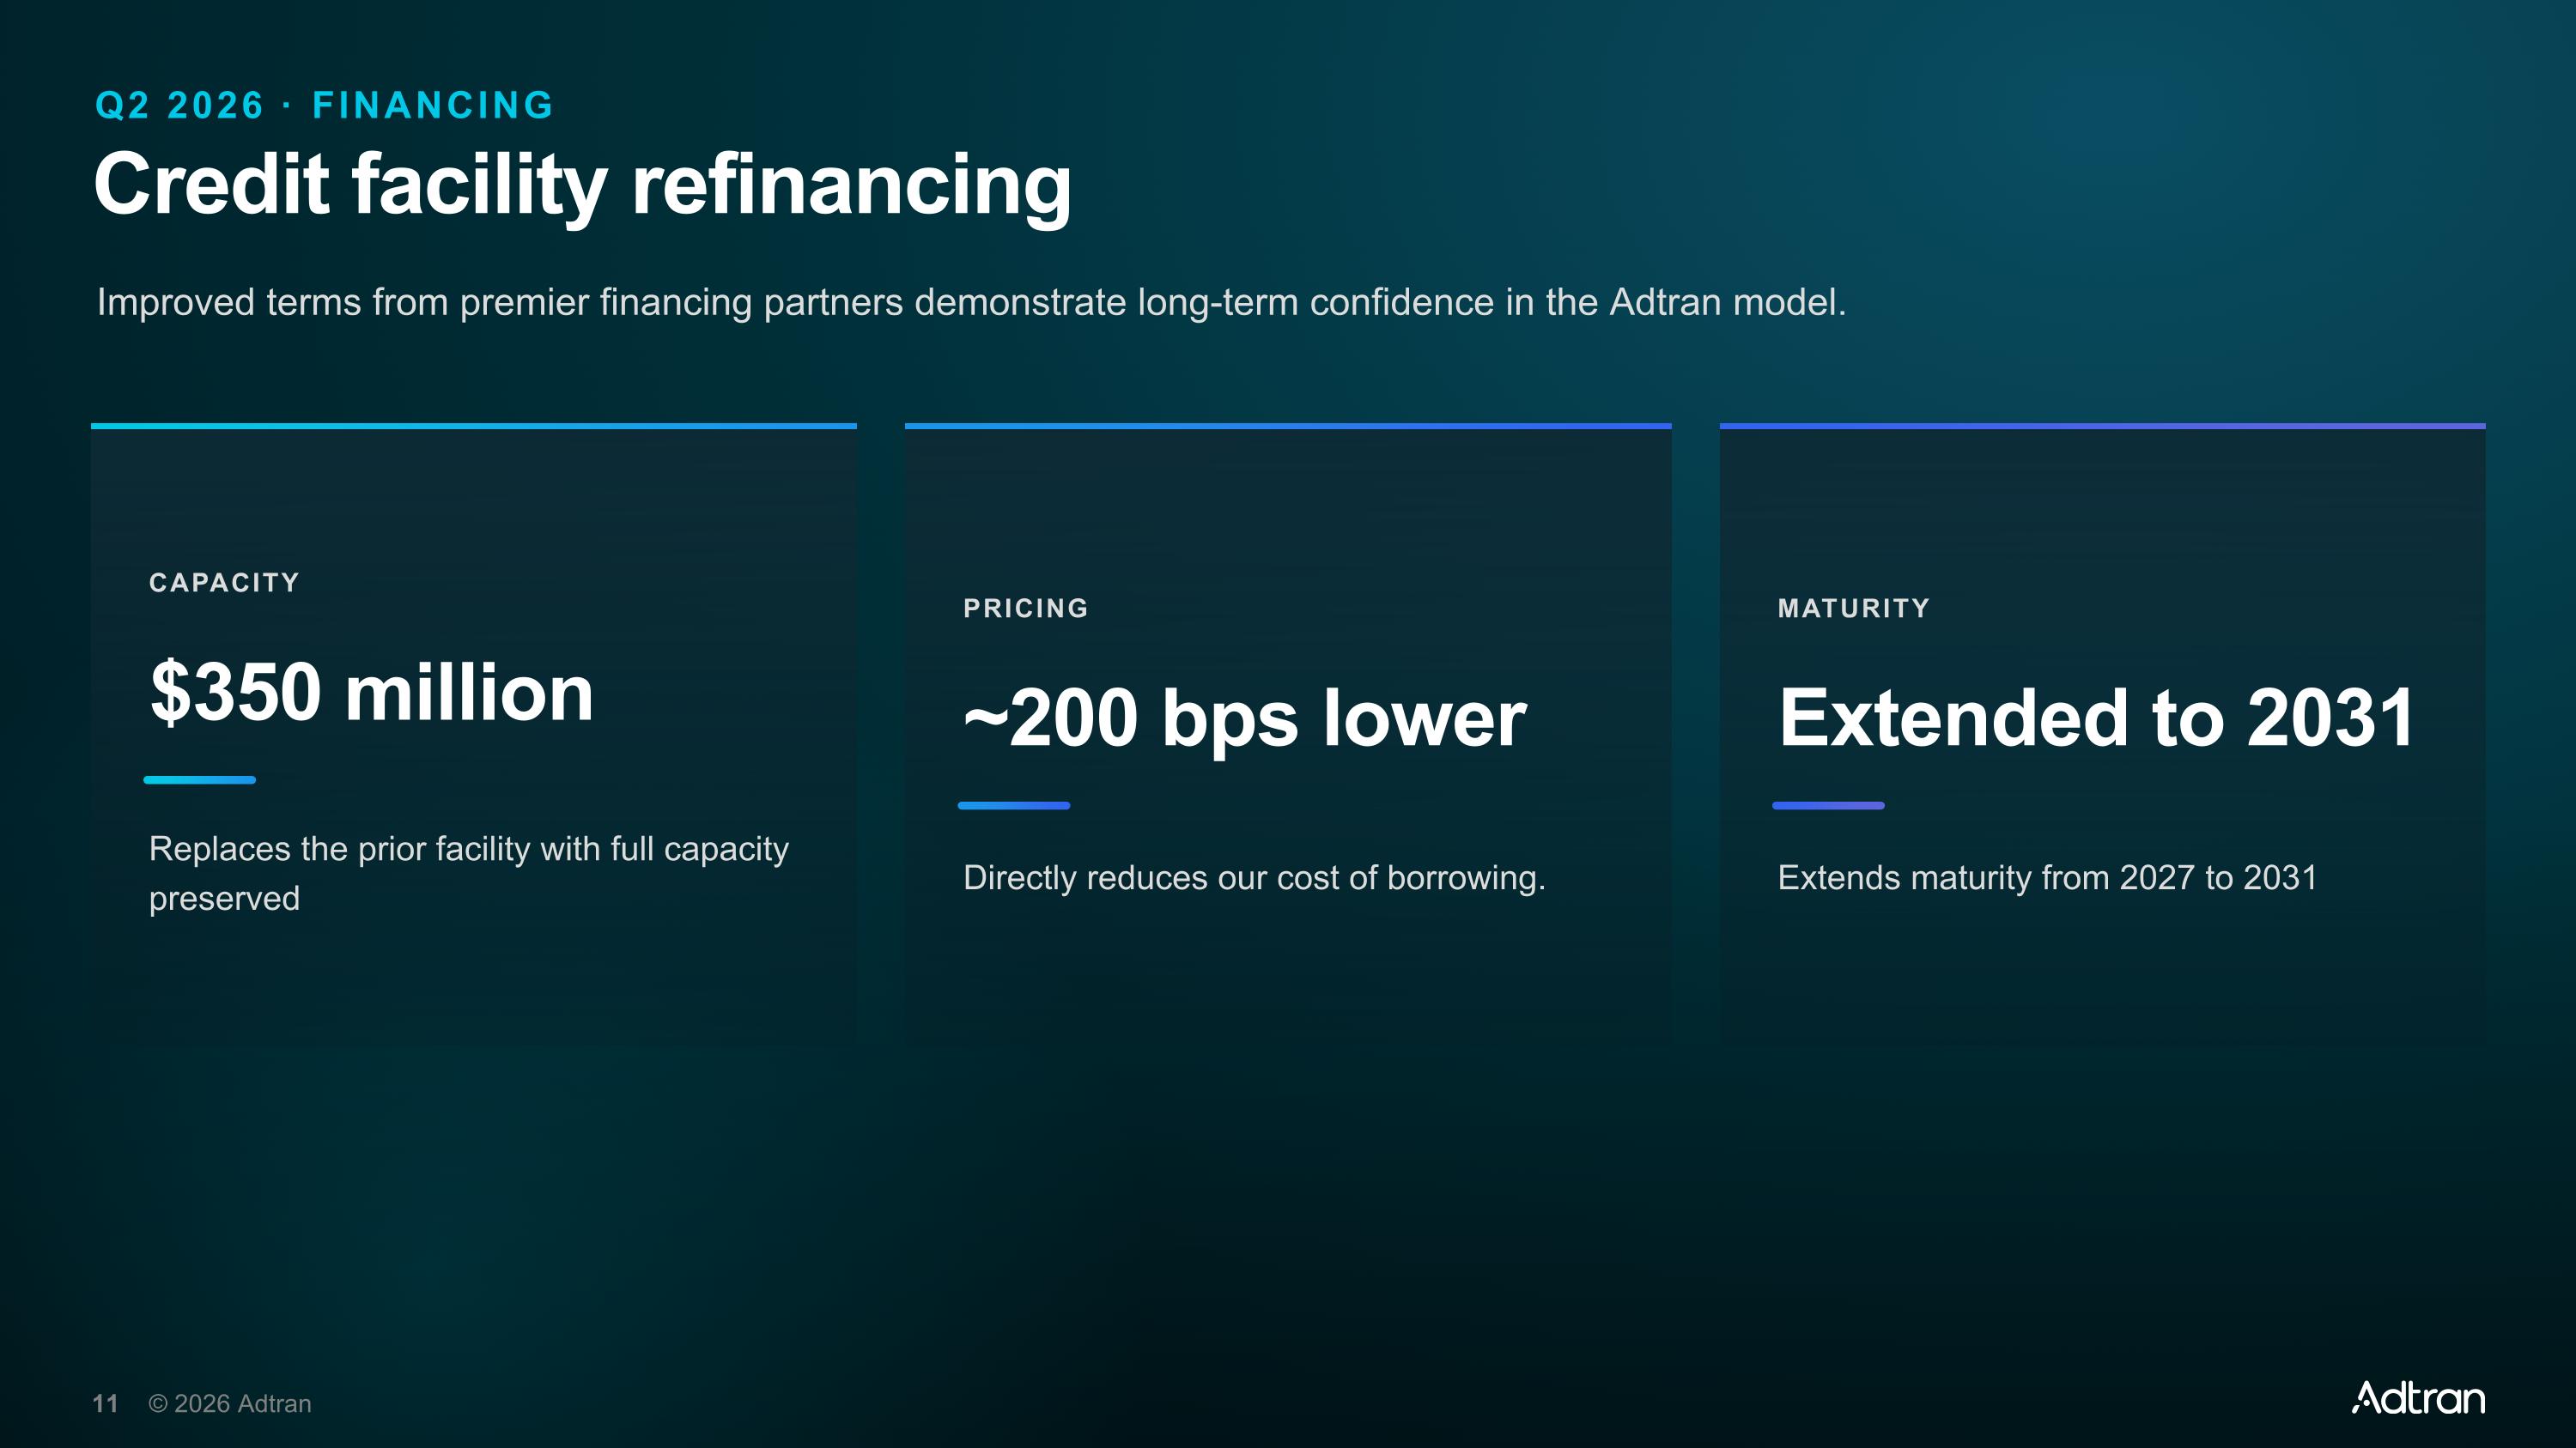Click the "Credit facility refinancing" title
Screen dimensions: 2576x1448
point(583,186)
